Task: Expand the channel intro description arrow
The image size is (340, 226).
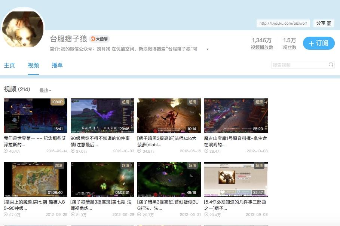Action: click(x=208, y=49)
